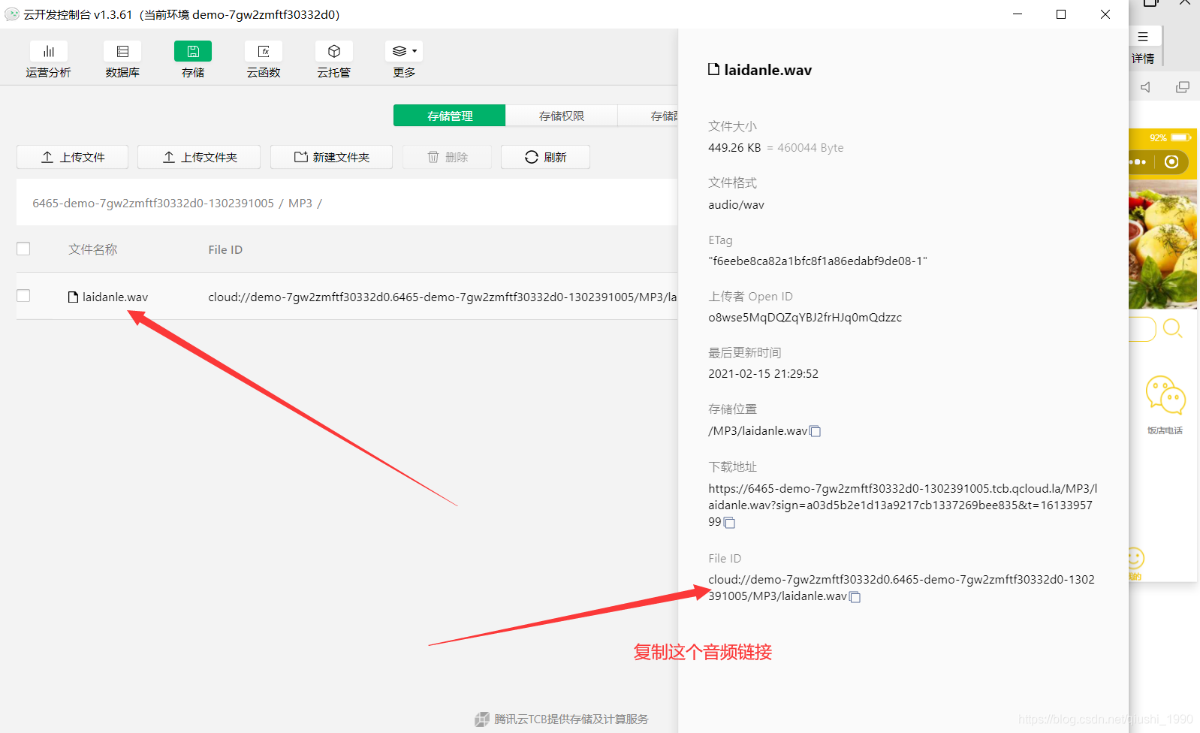The image size is (1200, 733).
Task: Open the 云函数 cloud functions section
Action: (264, 59)
